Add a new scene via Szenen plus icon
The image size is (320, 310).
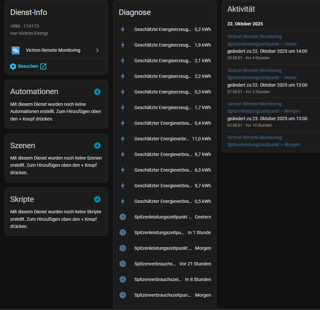click(x=97, y=146)
